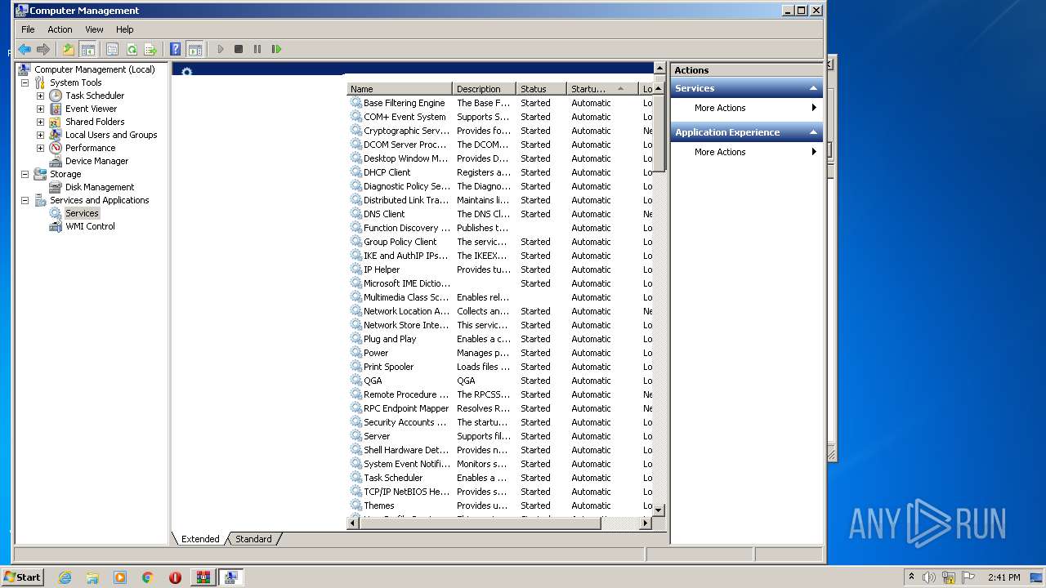1046x588 pixels.
Task: Sort services by the Name column
Action: coord(400,89)
